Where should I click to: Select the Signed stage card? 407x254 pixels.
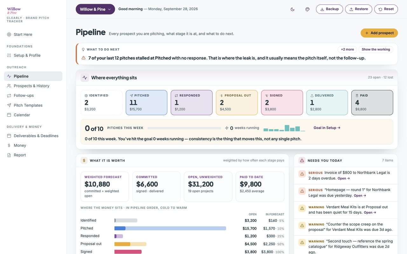click(282, 103)
